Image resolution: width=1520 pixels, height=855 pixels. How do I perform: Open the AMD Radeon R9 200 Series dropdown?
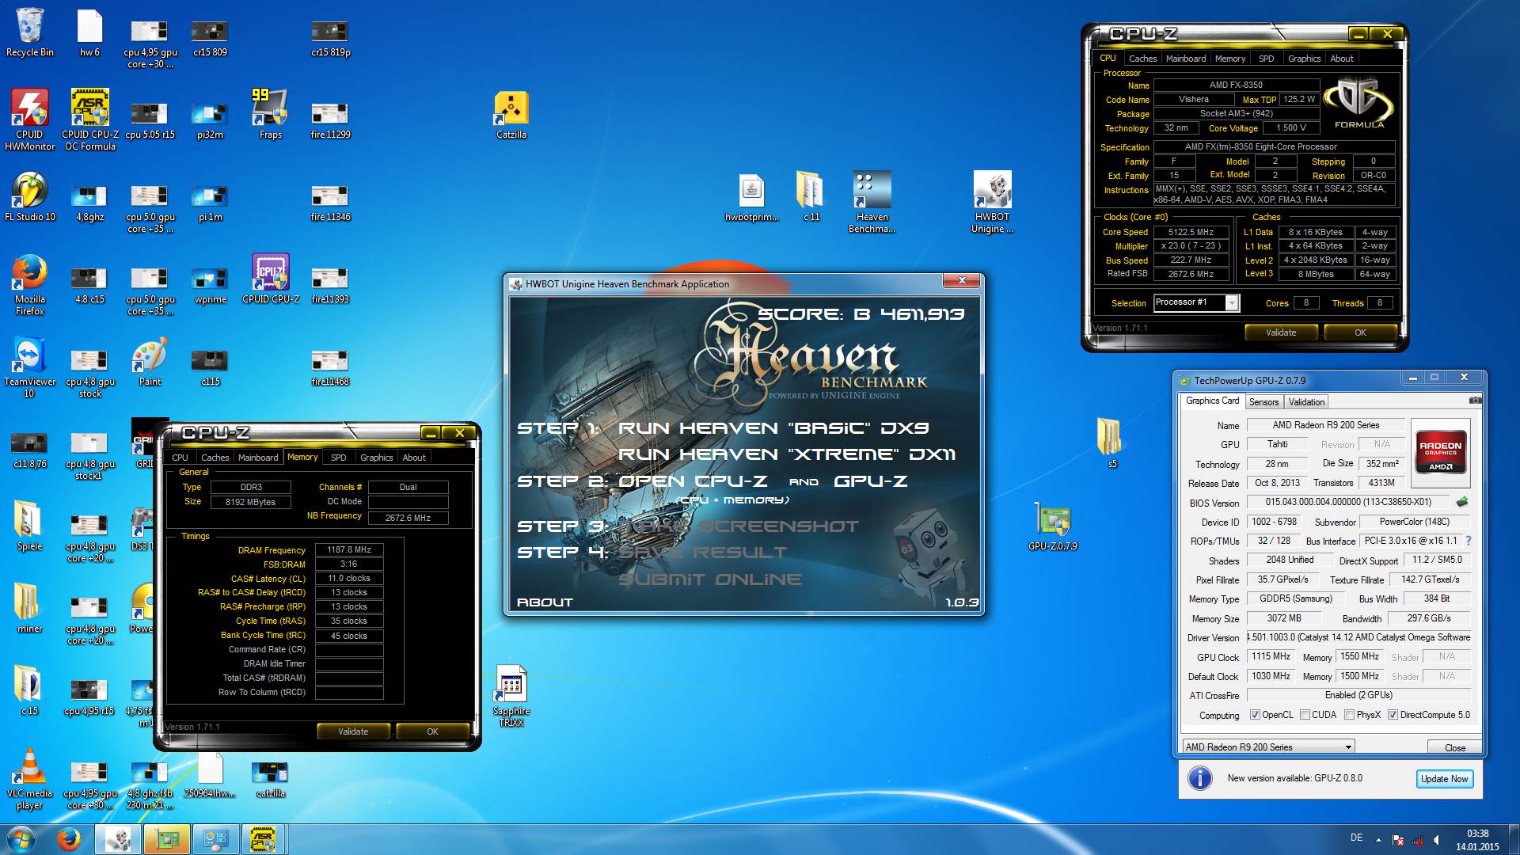point(1268,747)
